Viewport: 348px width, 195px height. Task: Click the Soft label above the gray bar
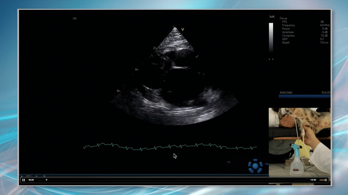click(272, 17)
